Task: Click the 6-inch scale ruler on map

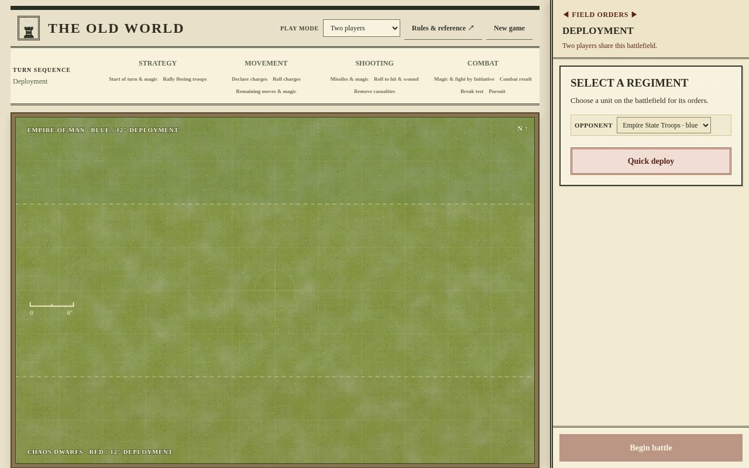Action: 51,308
